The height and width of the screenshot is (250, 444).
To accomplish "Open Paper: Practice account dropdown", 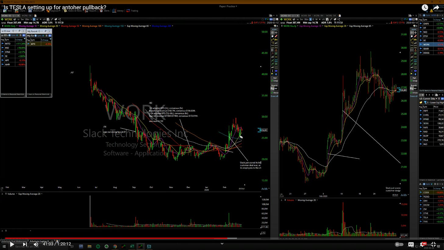I will coord(228,6).
